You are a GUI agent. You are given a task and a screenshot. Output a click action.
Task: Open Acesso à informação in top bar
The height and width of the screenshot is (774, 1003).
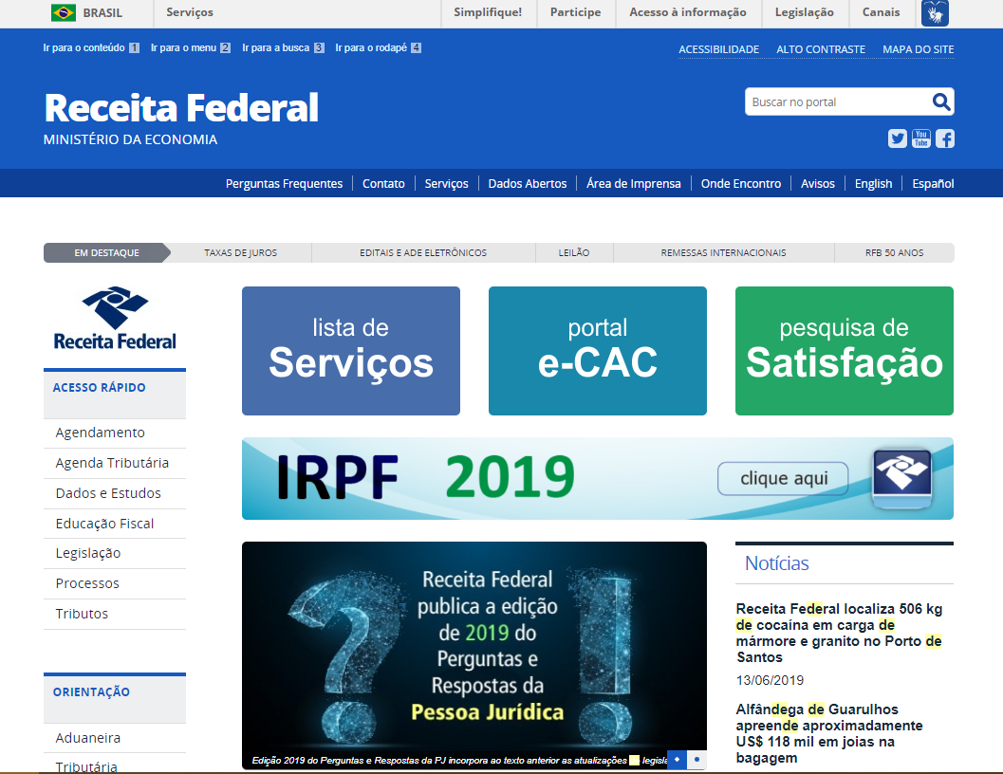pos(688,12)
